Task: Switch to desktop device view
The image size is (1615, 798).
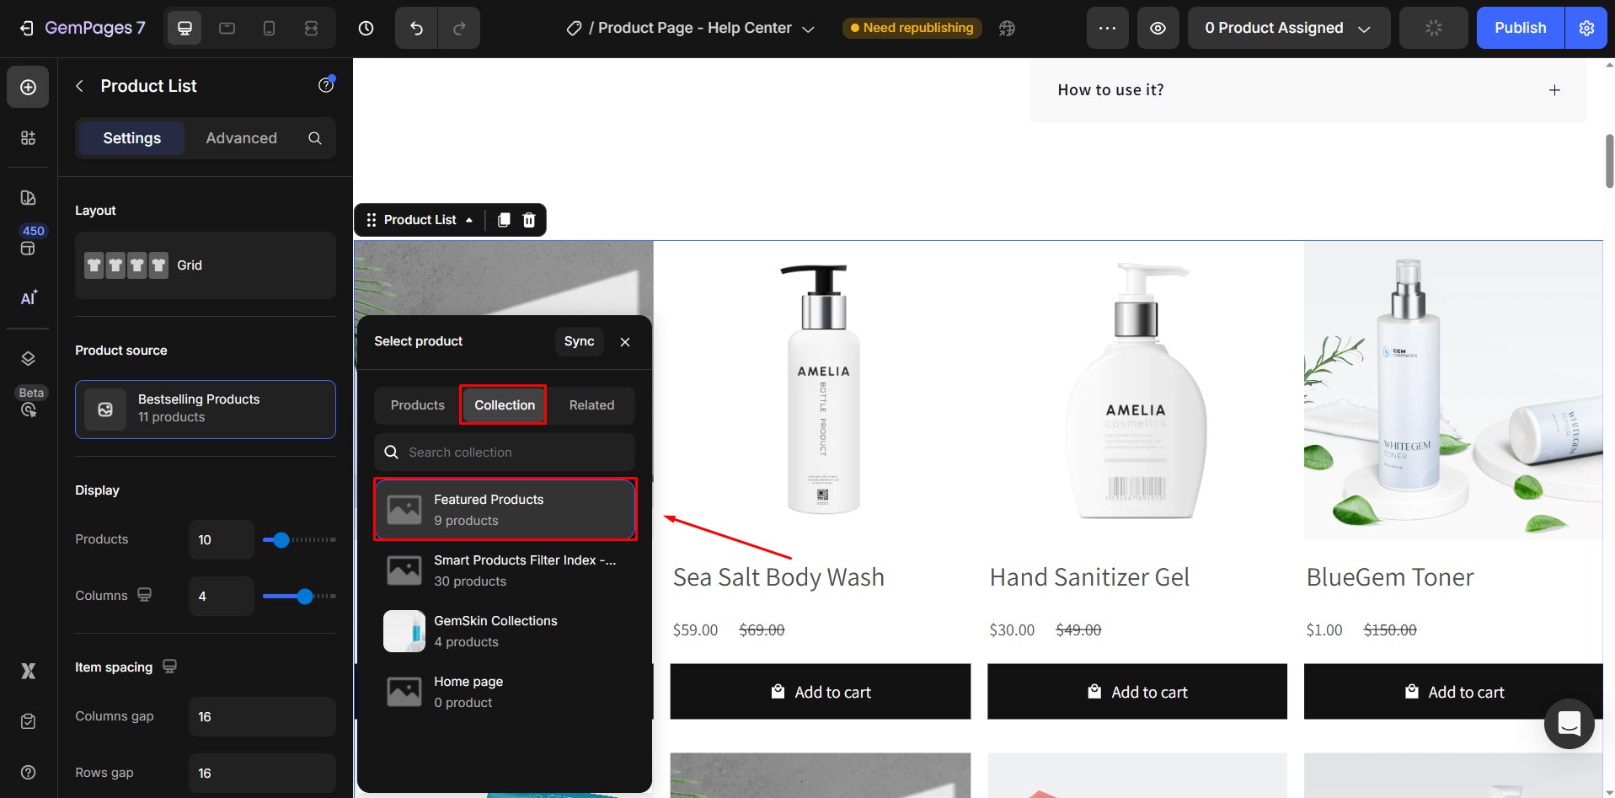Action: point(184,28)
